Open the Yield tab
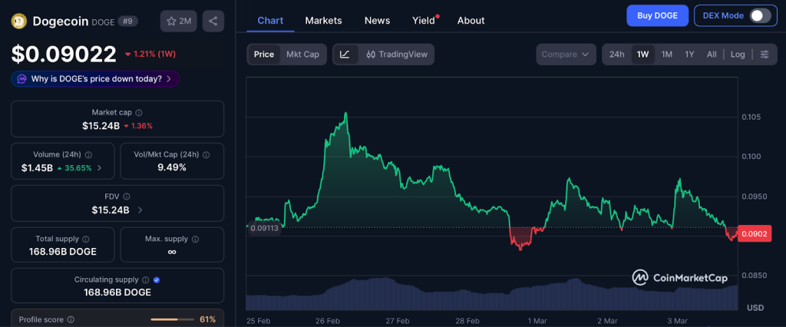This screenshot has height=327, width=786. pyautogui.click(x=424, y=21)
